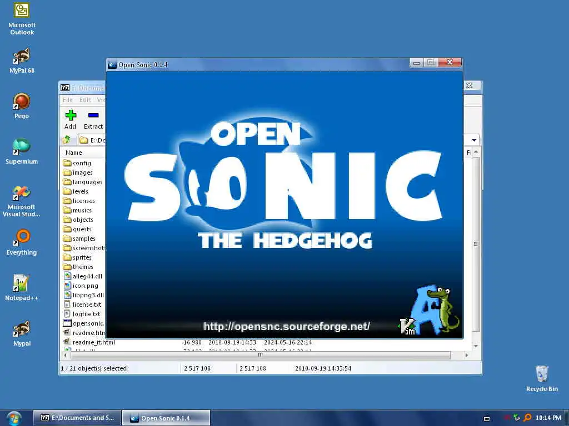Viewport: 569px width, 426px height.
Task: Select icon.png file
Action: [81, 286]
